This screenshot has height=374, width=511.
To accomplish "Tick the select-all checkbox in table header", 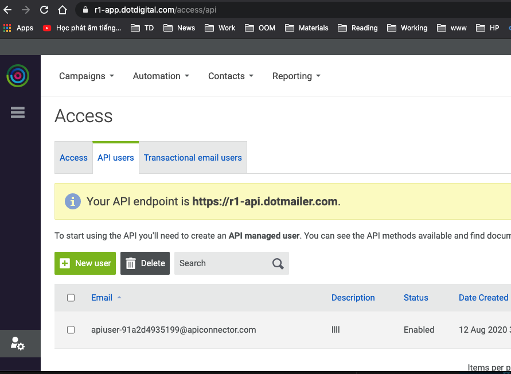I will (x=71, y=298).
